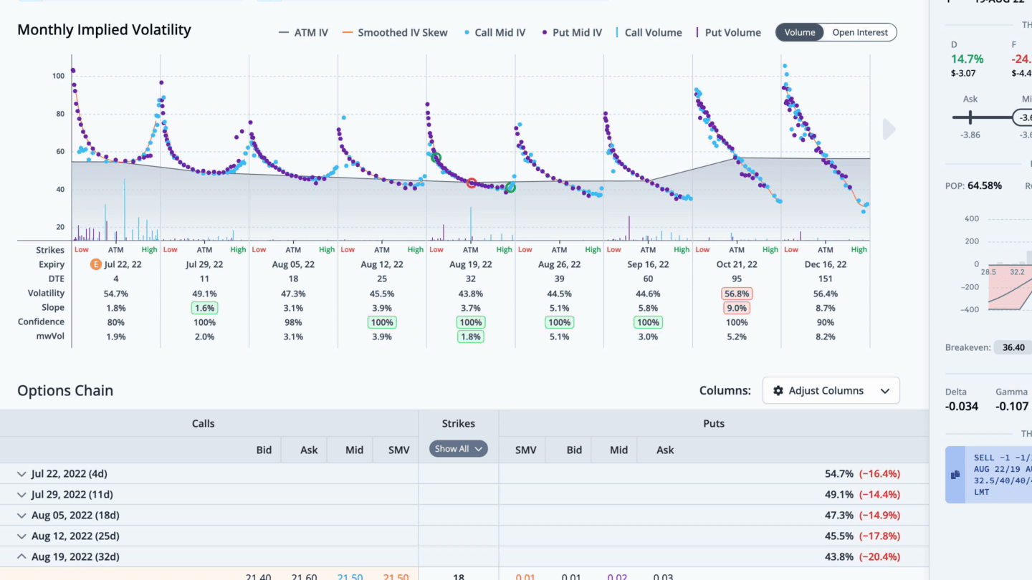The height and width of the screenshot is (580, 1032).
Task: Click the 18 strike cell in the chain
Action: [x=459, y=576]
